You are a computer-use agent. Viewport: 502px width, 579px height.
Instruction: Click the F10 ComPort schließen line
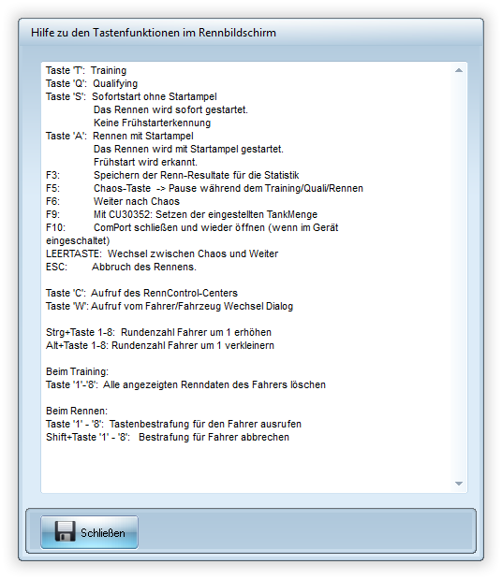192,227
